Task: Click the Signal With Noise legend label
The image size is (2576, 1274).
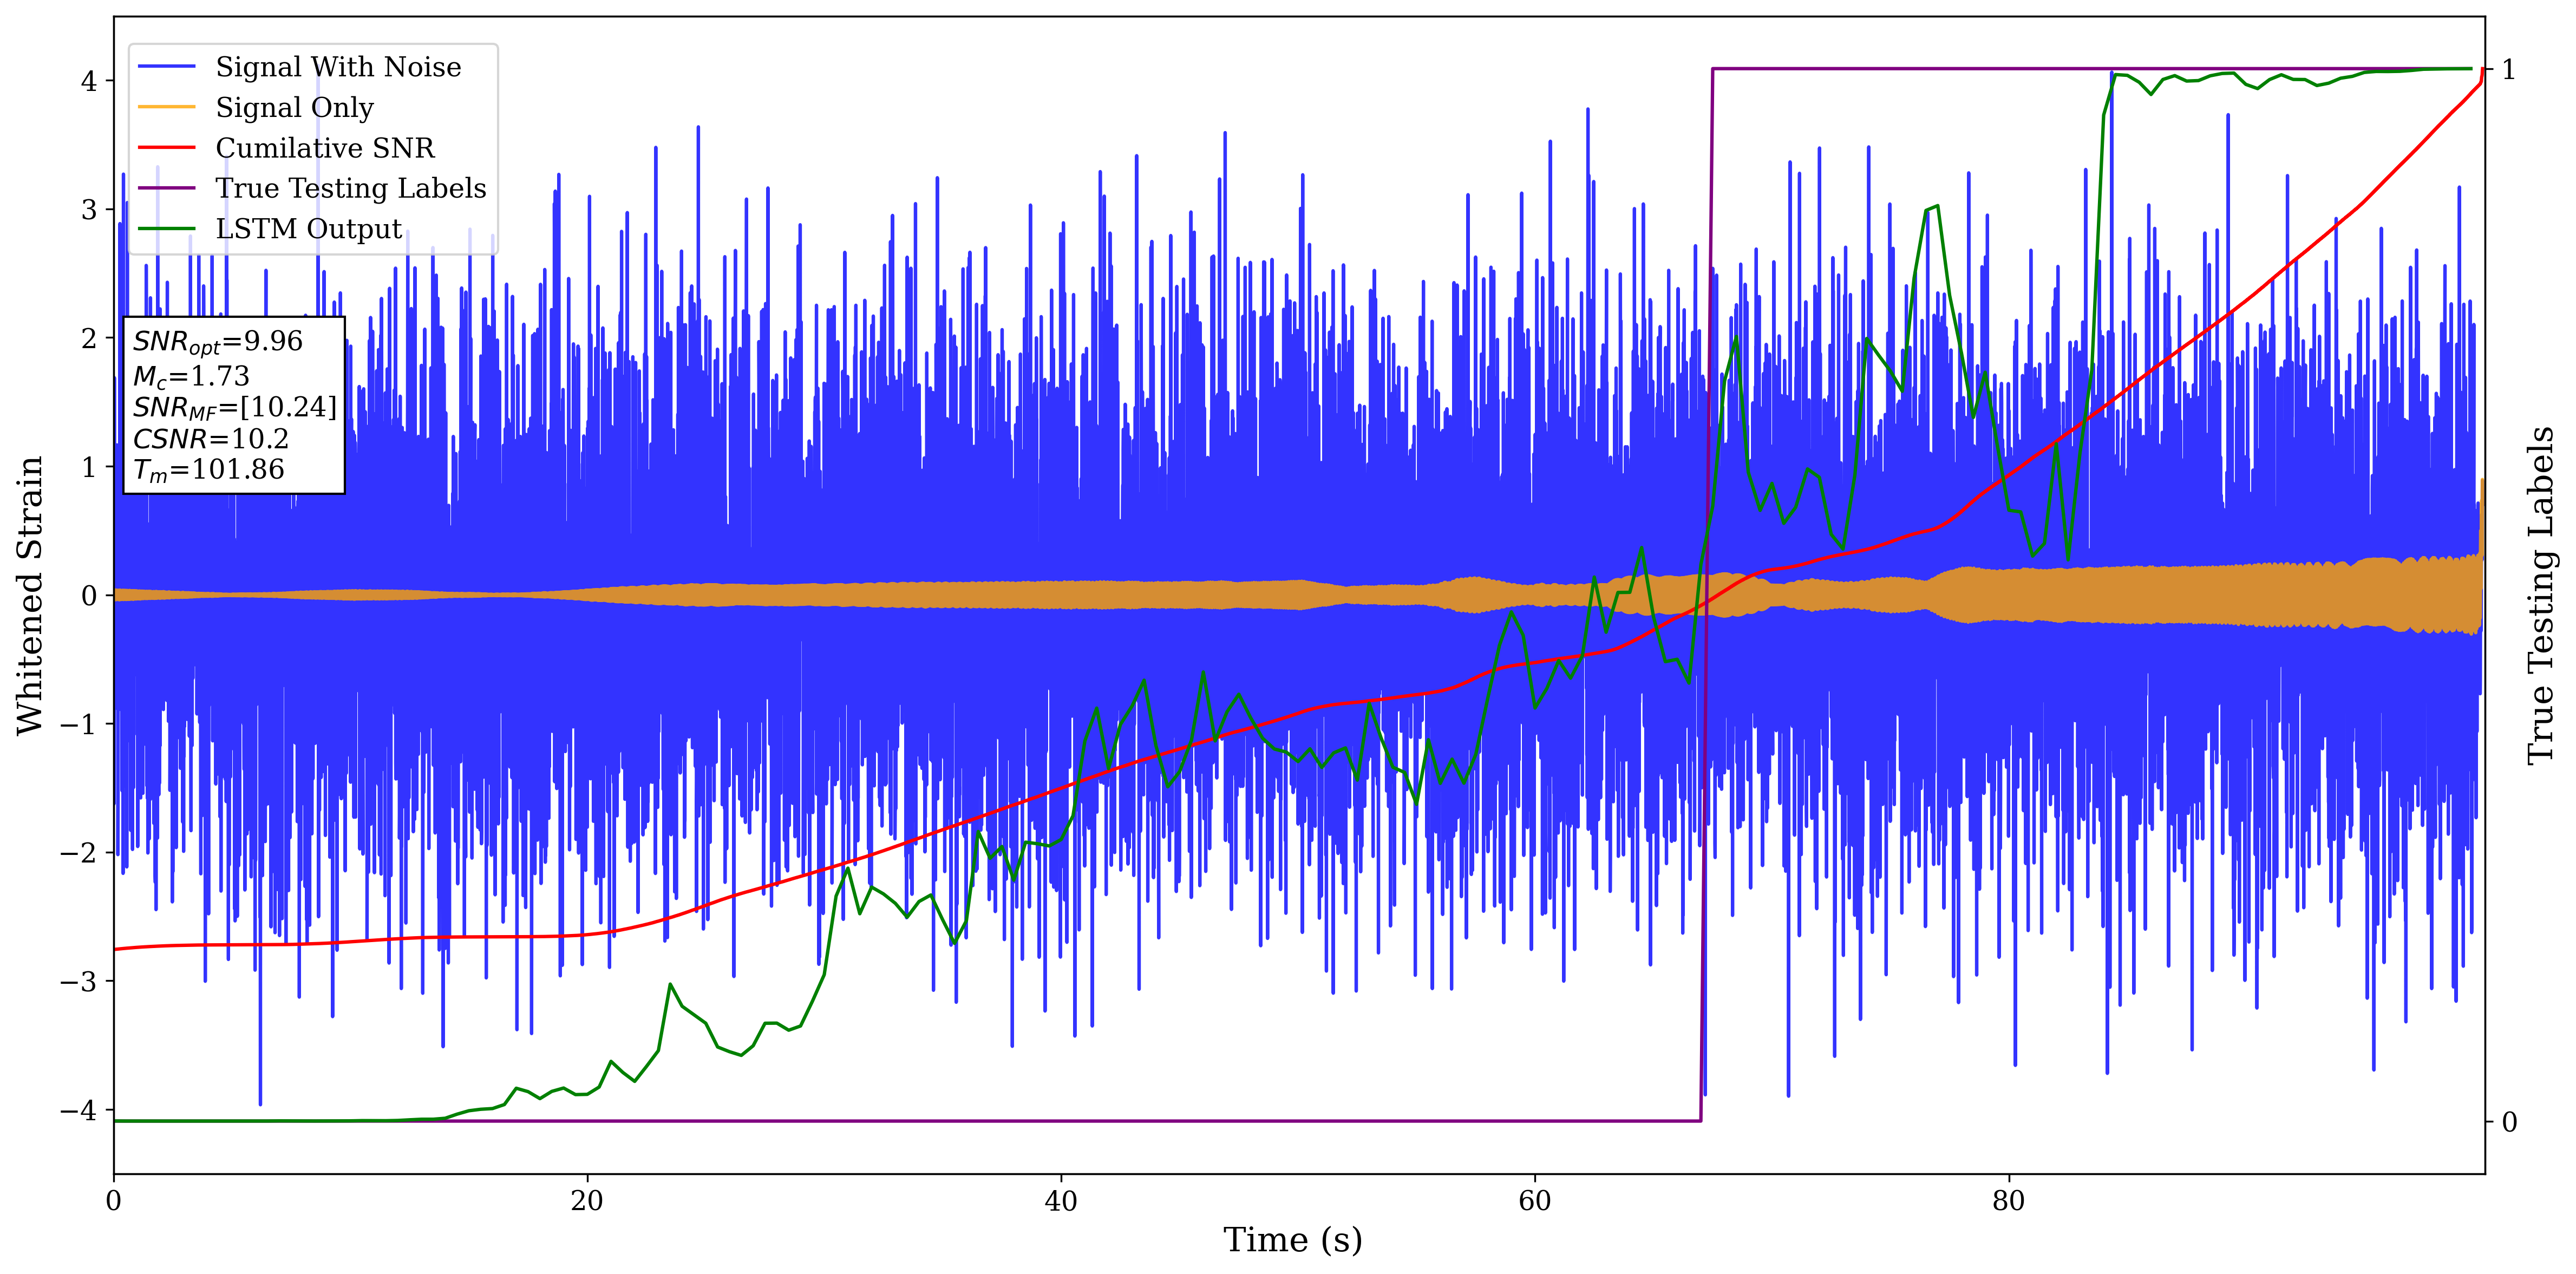Action: click(x=338, y=67)
